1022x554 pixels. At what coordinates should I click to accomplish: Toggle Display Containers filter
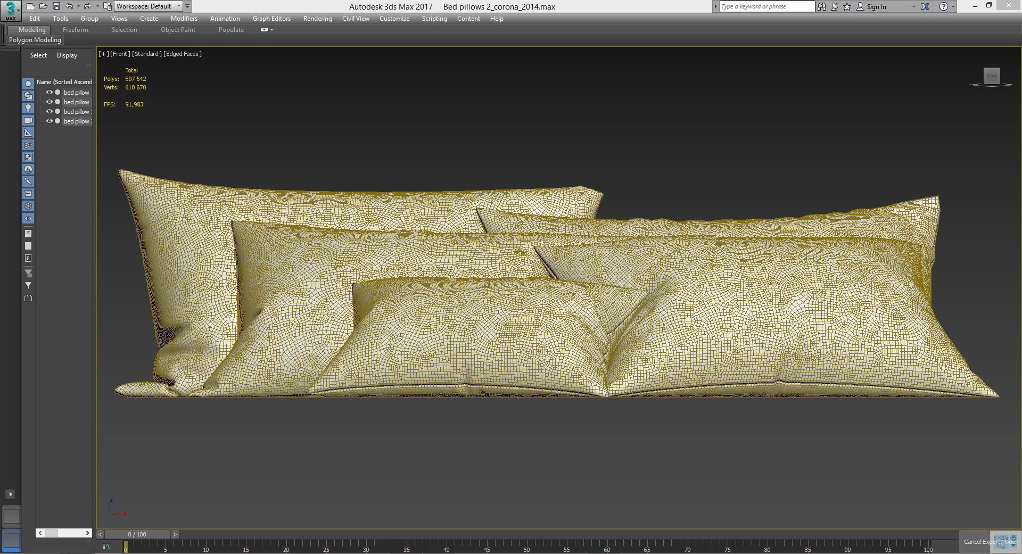click(x=28, y=194)
